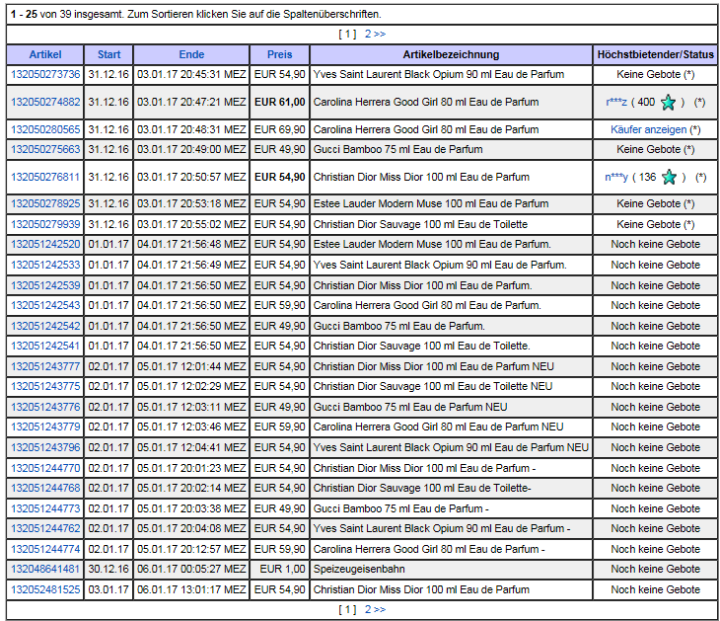
Task: Select Yves Saint Laurent Black Opium Parfum NEU
Action: [x=451, y=447]
